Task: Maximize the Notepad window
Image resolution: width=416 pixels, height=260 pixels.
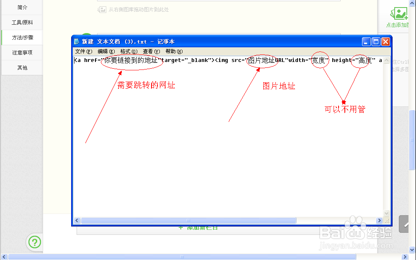Action: 376,41
